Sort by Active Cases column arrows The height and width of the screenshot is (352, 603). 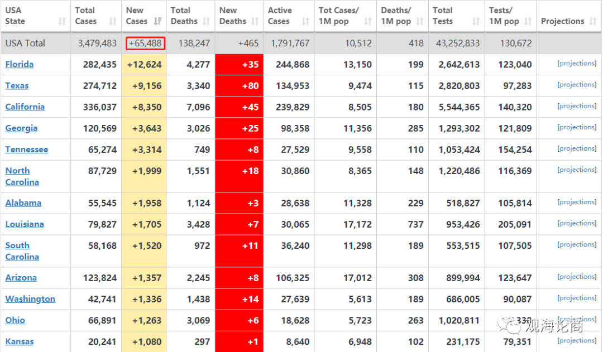click(x=306, y=22)
